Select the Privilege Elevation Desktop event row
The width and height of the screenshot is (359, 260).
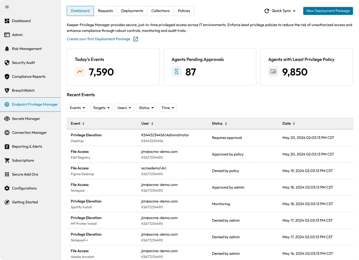(x=210, y=138)
